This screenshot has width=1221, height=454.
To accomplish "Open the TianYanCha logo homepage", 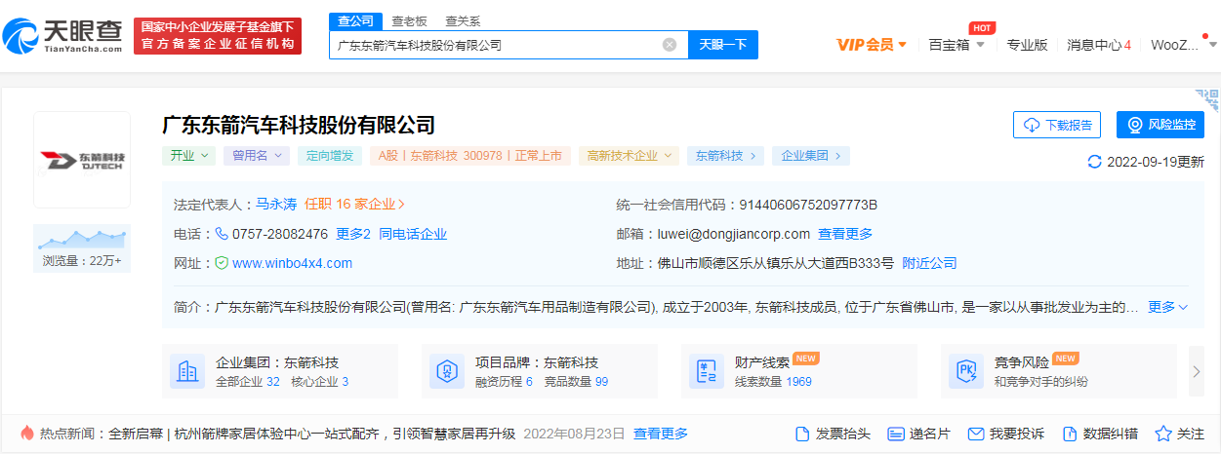I will (63, 35).
